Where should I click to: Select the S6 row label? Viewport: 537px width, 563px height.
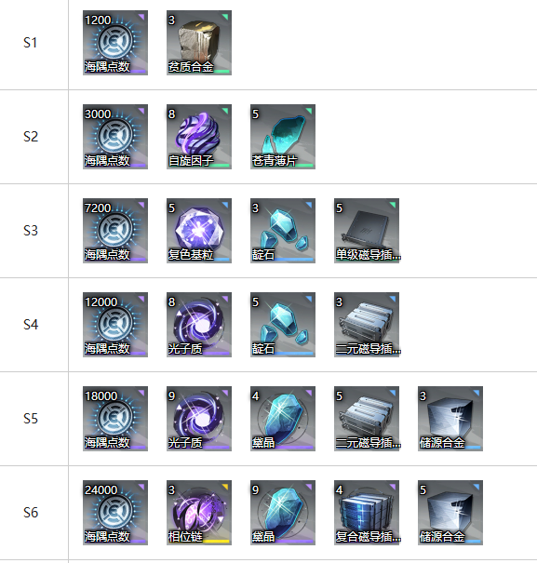(31, 513)
